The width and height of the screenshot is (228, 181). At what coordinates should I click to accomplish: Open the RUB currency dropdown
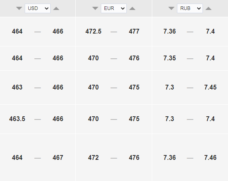pos(190,8)
